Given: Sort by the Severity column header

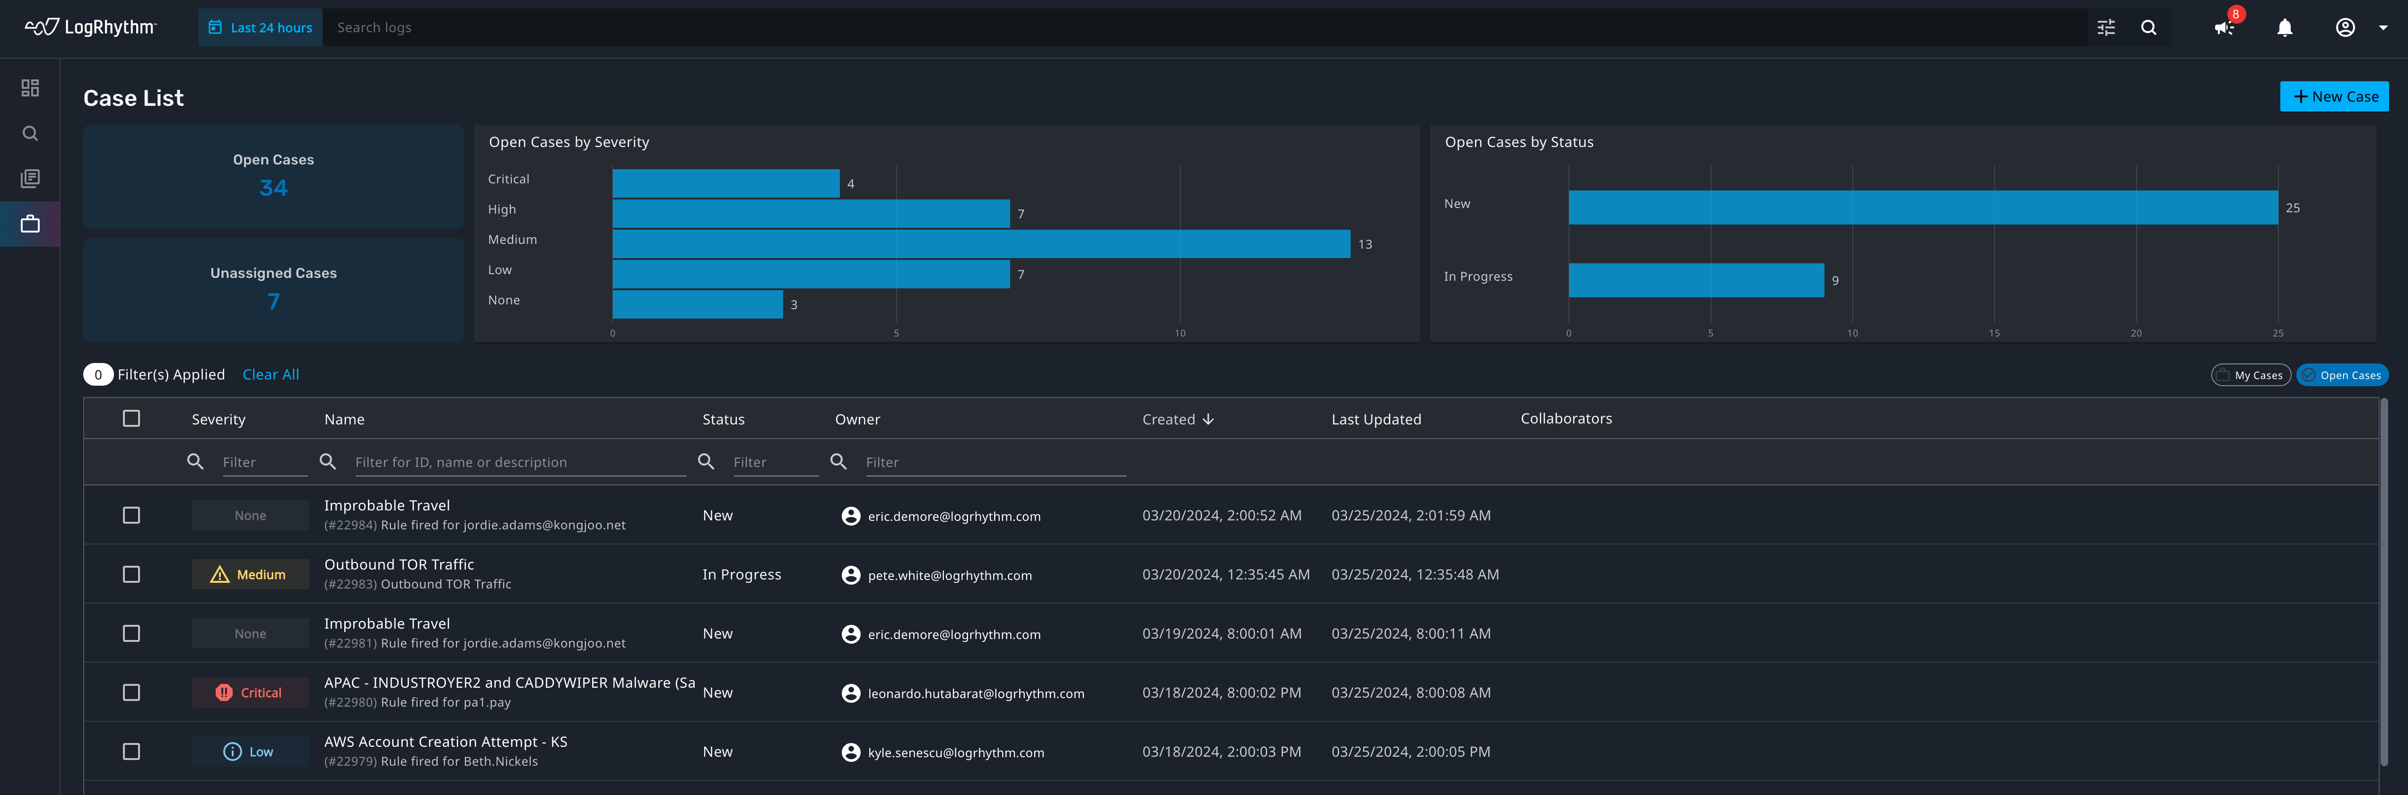Looking at the screenshot, I should [x=219, y=419].
